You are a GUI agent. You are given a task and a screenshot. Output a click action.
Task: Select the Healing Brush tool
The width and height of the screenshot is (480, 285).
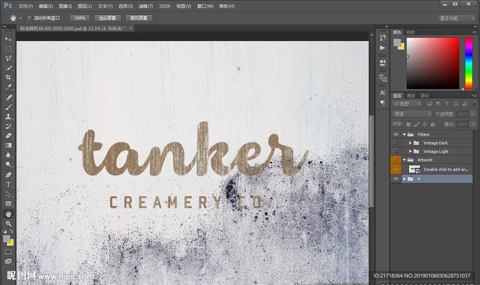coord(8,97)
